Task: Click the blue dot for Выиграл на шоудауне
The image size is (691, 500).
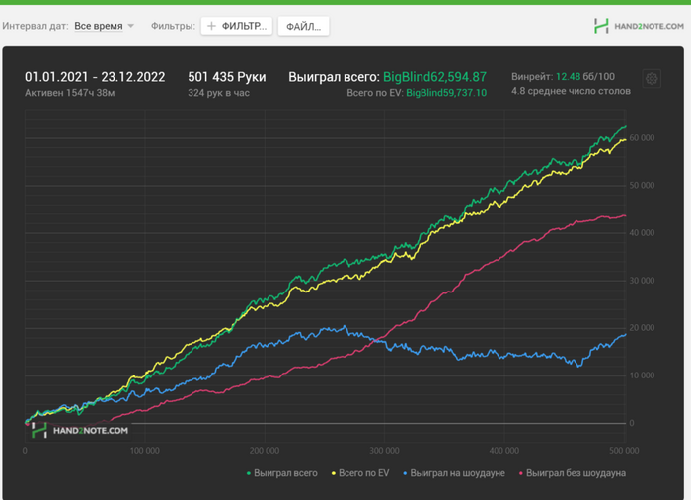Action: [x=405, y=473]
